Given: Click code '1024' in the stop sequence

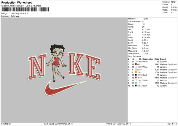Looking at the screenshot, I should (157, 72).
